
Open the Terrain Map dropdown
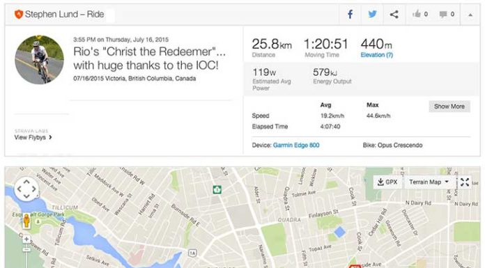(429, 182)
